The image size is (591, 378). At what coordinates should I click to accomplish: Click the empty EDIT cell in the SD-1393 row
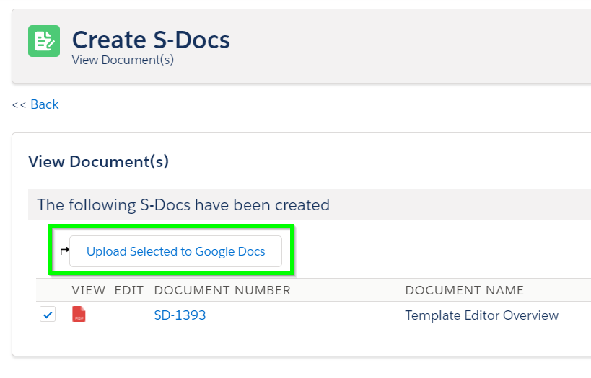[129, 315]
